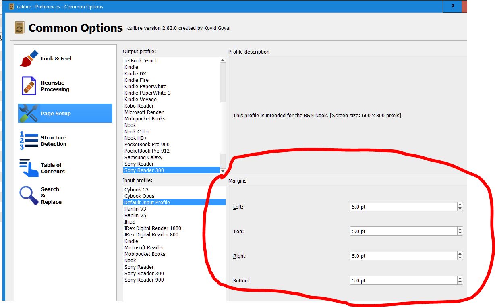The height and width of the screenshot is (307, 495).
Task: Click Output profile list scroll-up arrow
Action: pos(223,60)
